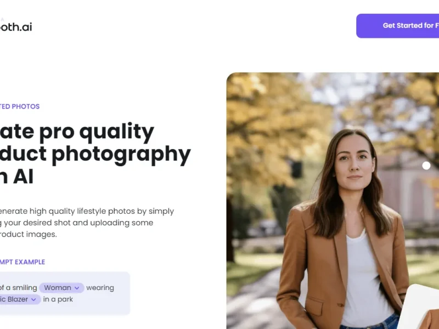Click the purple MPT EXAMPLE label

22,262
